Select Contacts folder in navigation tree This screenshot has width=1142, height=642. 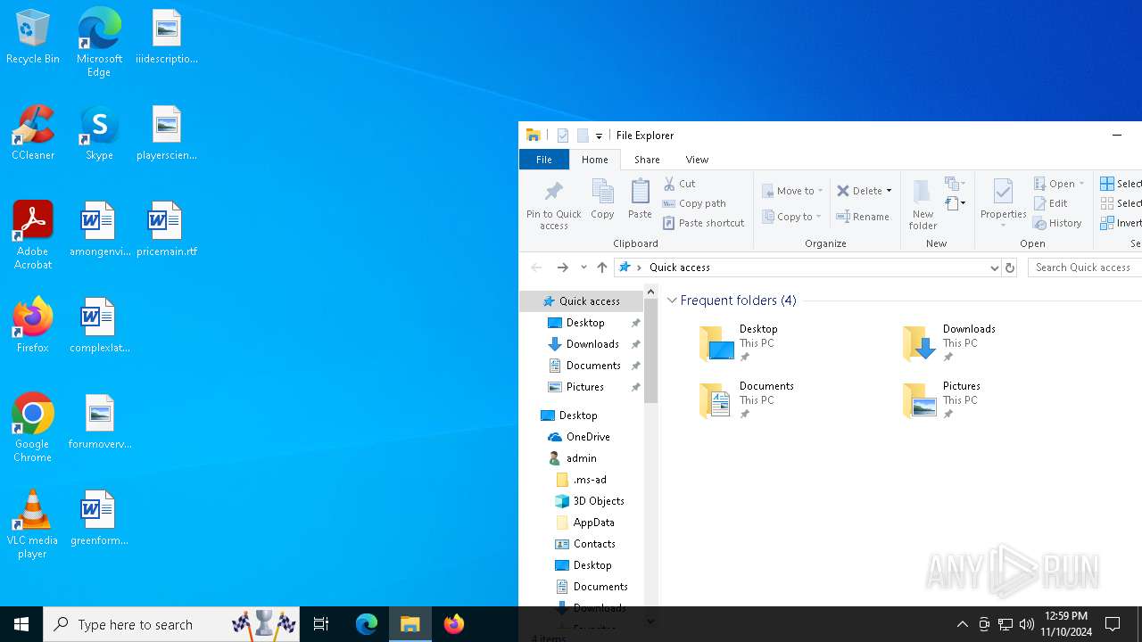click(x=586, y=544)
